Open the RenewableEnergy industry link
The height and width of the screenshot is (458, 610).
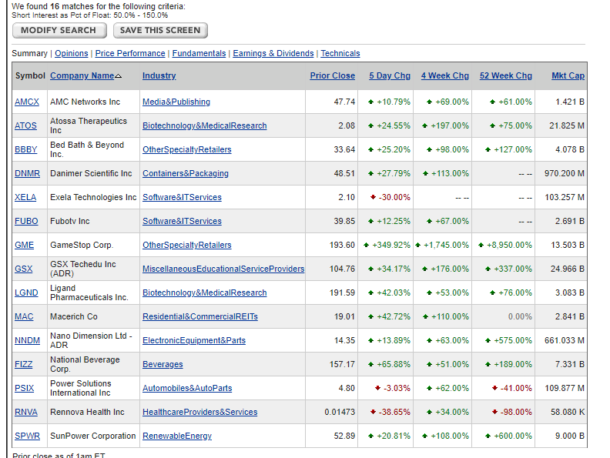[177, 436]
